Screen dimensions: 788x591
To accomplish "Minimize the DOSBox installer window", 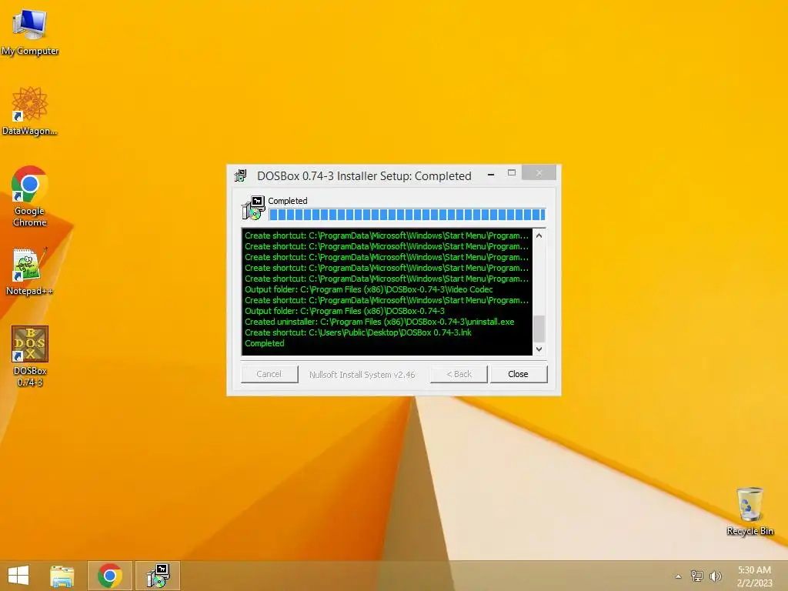I will tap(491, 174).
